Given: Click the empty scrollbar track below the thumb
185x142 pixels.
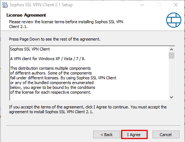Looking at the screenshot, I should (171, 76).
